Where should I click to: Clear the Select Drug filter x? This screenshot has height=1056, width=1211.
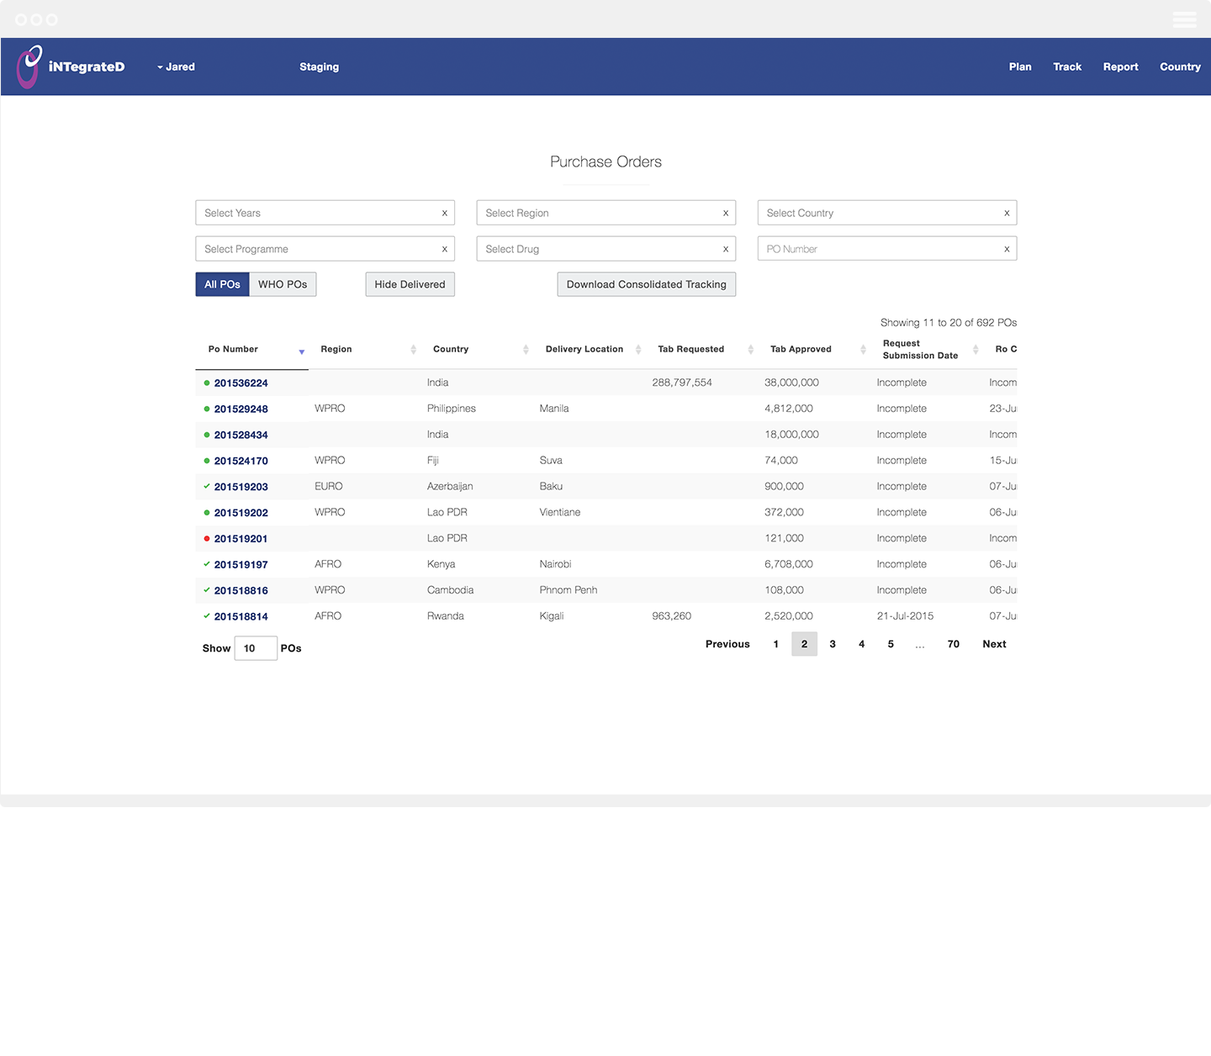tap(725, 250)
